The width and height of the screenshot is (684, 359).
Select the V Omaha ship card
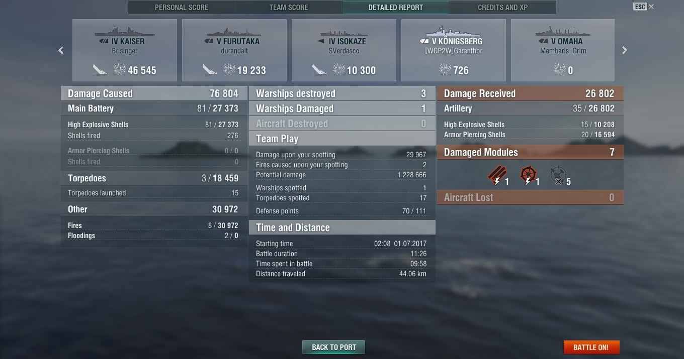pos(563,50)
